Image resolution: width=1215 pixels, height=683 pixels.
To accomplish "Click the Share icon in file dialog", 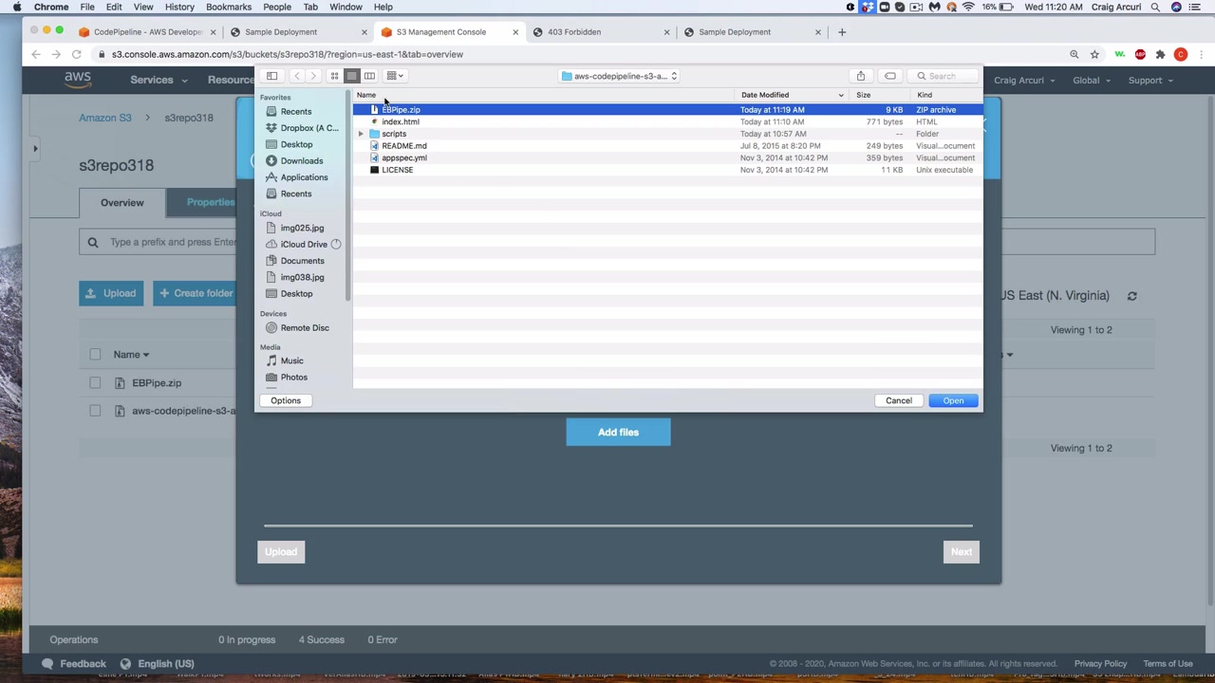I will (861, 76).
